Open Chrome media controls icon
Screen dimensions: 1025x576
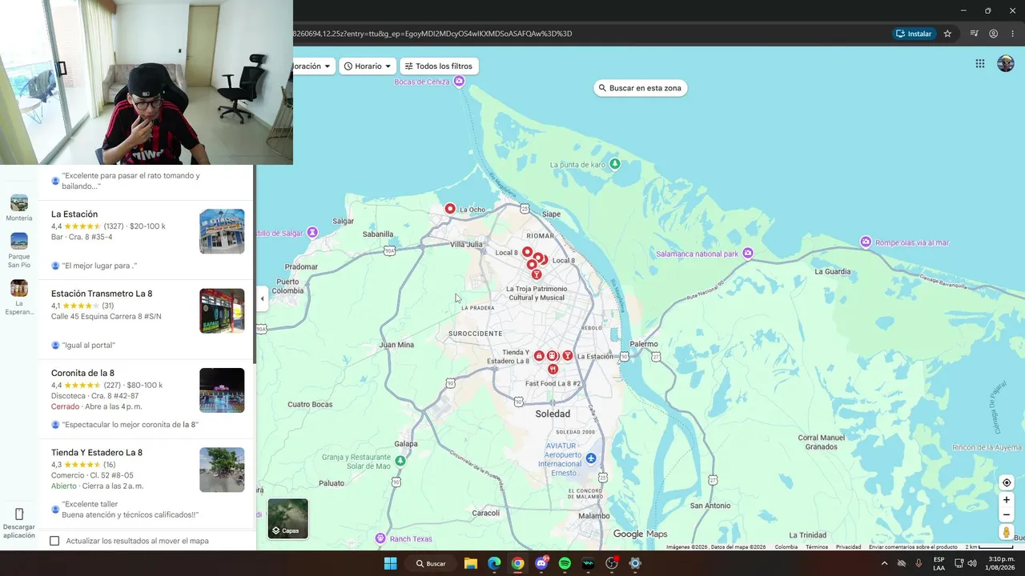[x=974, y=34]
